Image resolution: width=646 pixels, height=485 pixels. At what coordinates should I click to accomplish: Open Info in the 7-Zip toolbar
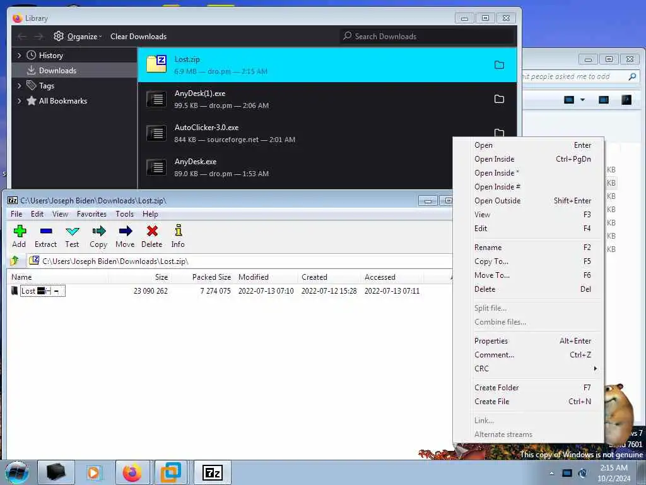(x=178, y=236)
